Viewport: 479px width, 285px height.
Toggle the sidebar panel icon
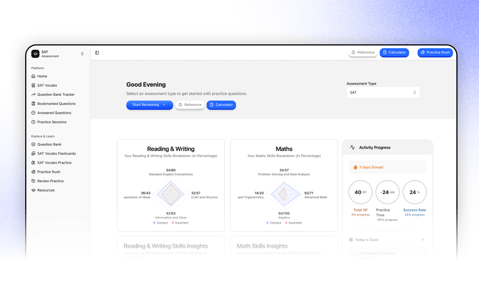click(x=97, y=52)
